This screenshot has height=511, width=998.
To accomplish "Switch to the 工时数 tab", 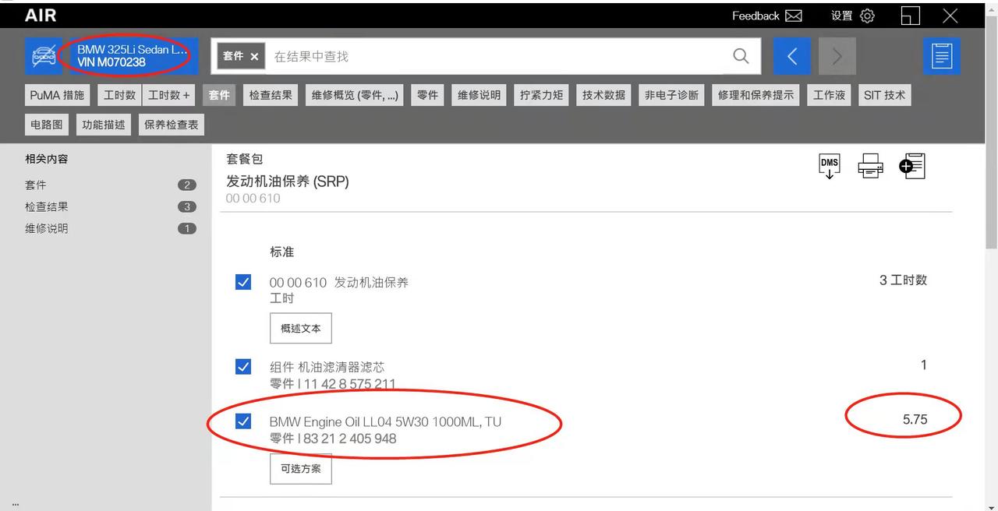I will click(x=119, y=95).
